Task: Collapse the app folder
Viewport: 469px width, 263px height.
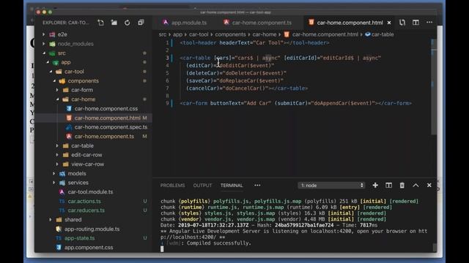Action: click(x=66, y=63)
